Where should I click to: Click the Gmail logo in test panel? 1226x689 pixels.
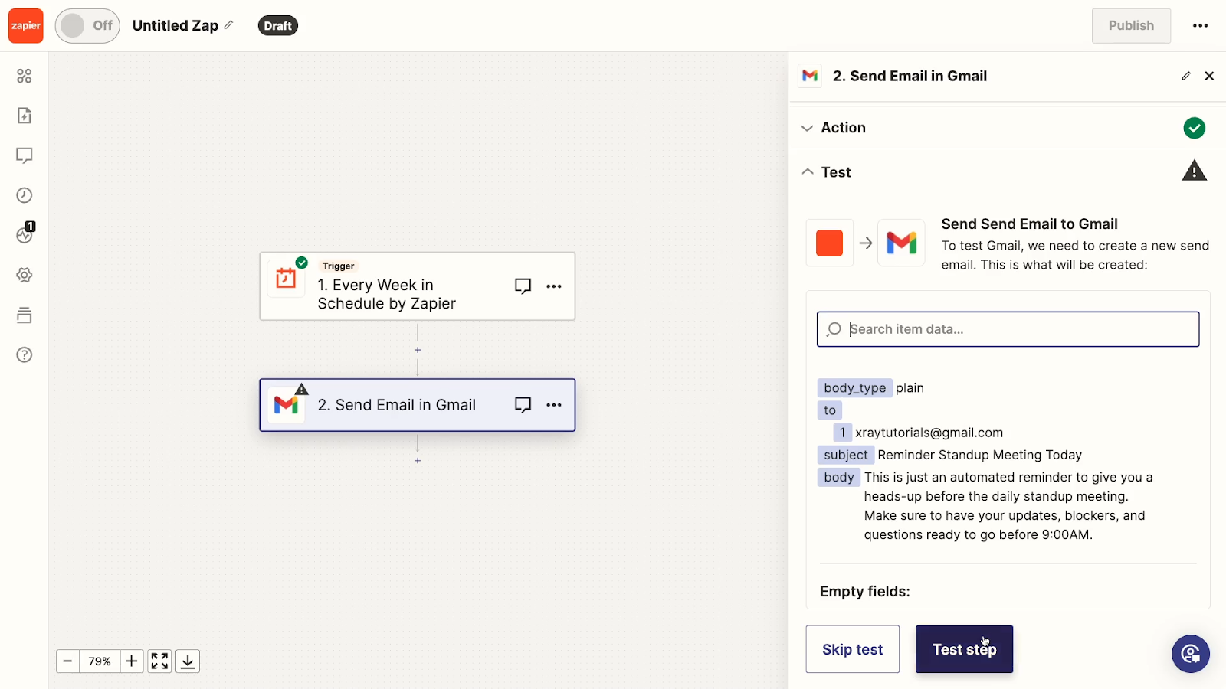pyautogui.click(x=901, y=243)
